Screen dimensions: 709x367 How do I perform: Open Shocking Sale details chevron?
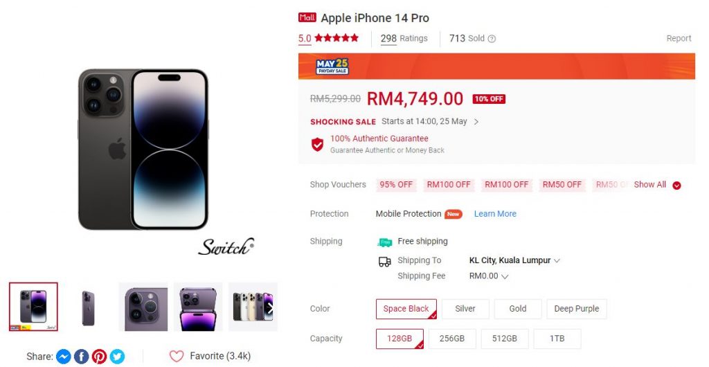point(476,122)
